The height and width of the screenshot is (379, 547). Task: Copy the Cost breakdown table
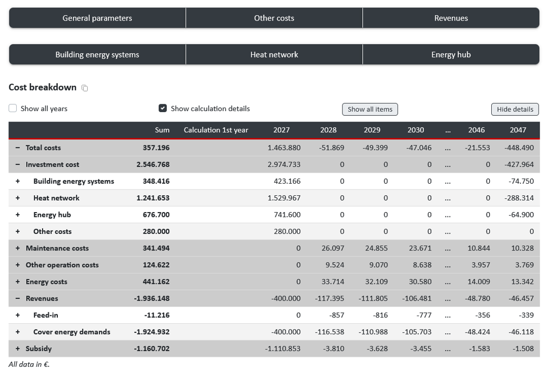click(85, 88)
